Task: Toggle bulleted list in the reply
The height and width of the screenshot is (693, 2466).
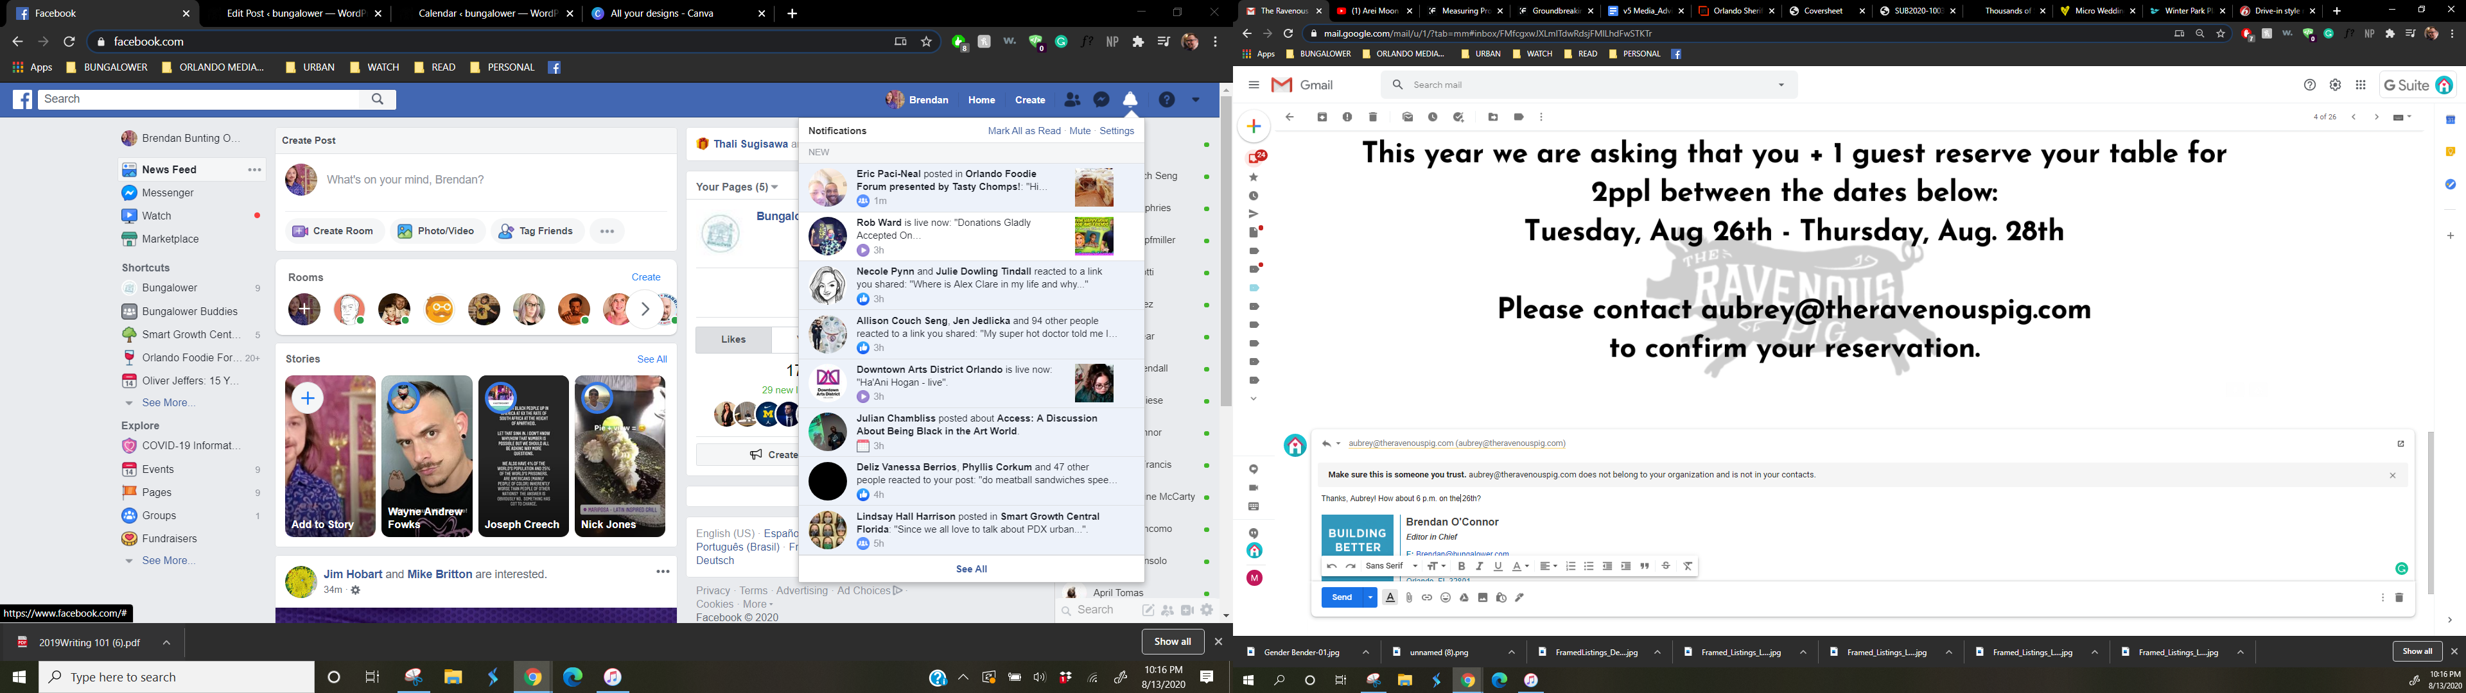Action: pyautogui.click(x=1589, y=567)
